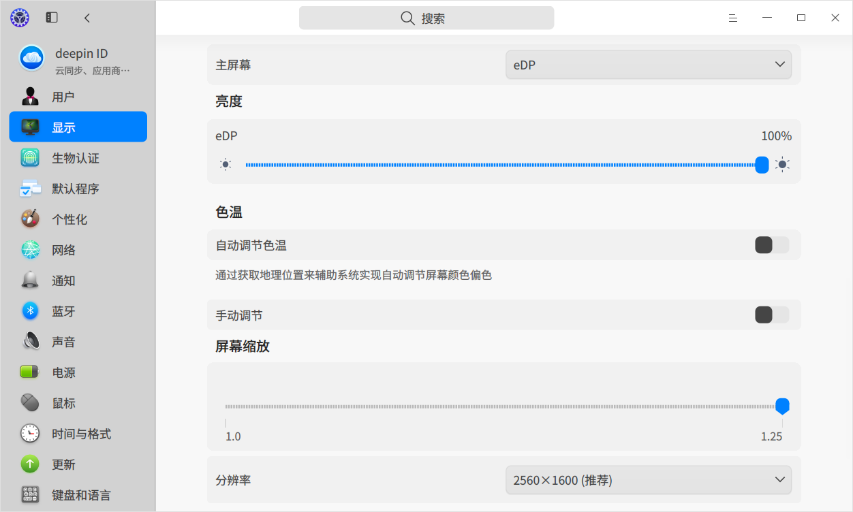This screenshot has width=853, height=512.
Task: Click the 搜索 search field
Action: [427, 18]
